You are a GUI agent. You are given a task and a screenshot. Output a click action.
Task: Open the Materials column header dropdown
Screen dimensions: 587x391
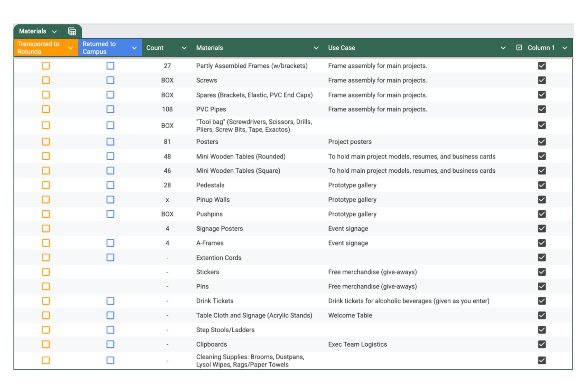click(316, 48)
